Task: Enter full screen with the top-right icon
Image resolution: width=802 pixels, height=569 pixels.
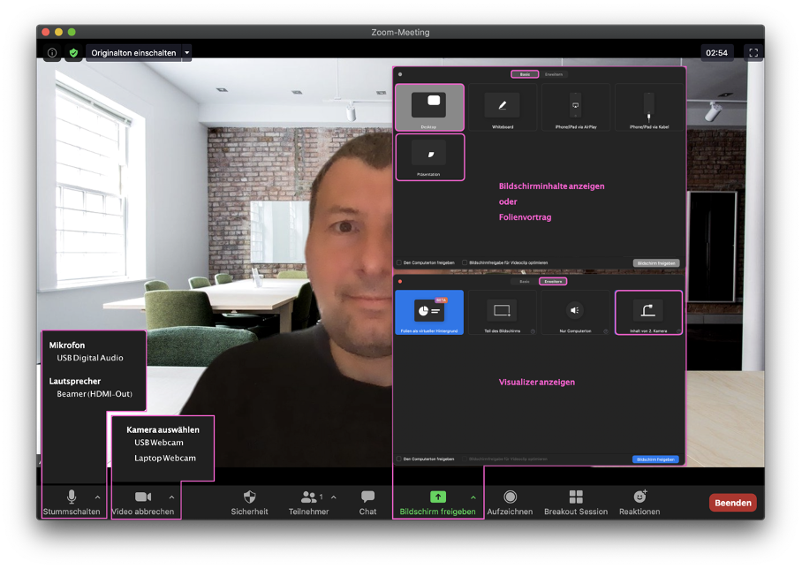Action: tap(753, 53)
